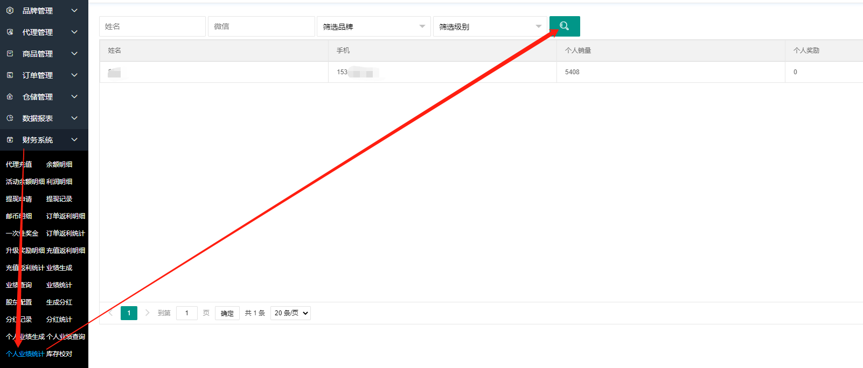Click the 仓储管理 sidebar icon
Viewport: 863px width, 368px height.
coord(10,97)
